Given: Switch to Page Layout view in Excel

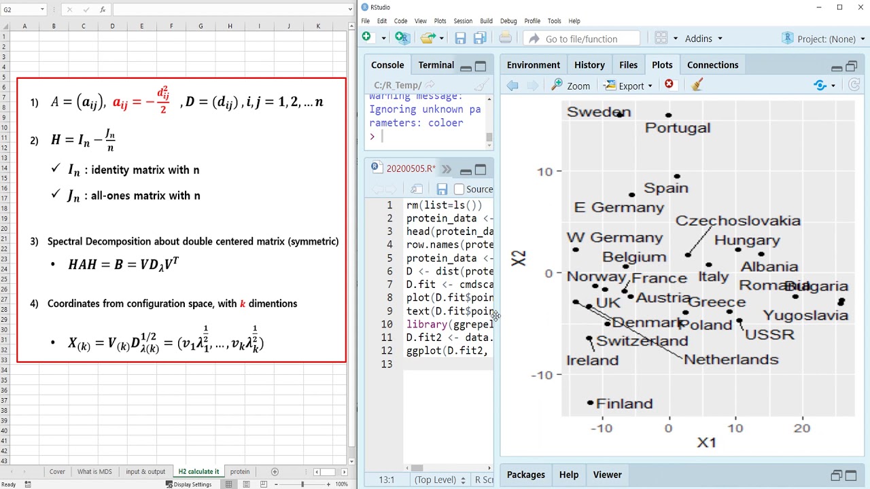Looking at the screenshot, I should 245,484.
